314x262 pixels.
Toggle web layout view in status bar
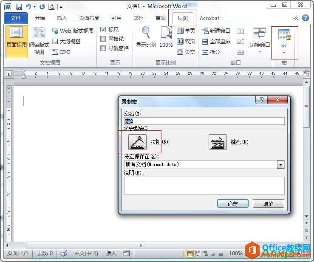pyautogui.click(x=205, y=254)
